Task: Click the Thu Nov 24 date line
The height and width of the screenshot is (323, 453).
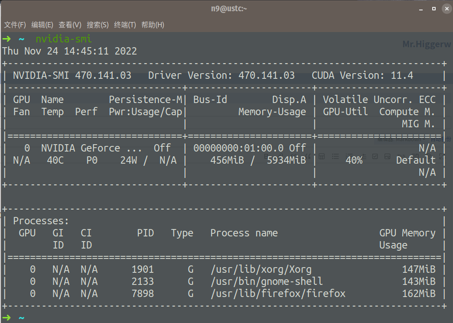Action: click(x=69, y=51)
